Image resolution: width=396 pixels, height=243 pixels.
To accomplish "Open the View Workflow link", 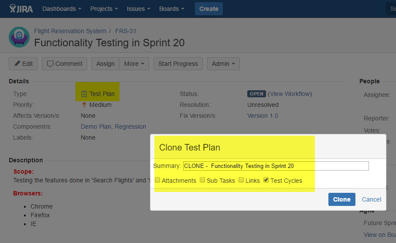I will click(x=290, y=94).
